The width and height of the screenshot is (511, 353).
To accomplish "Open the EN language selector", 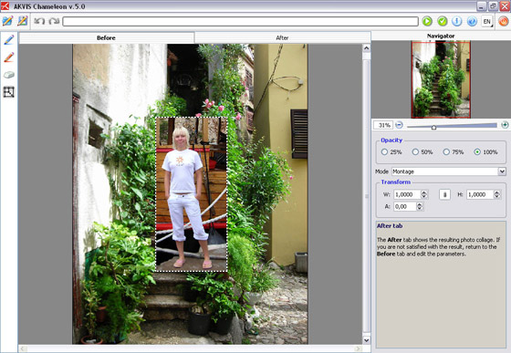I will (x=487, y=22).
